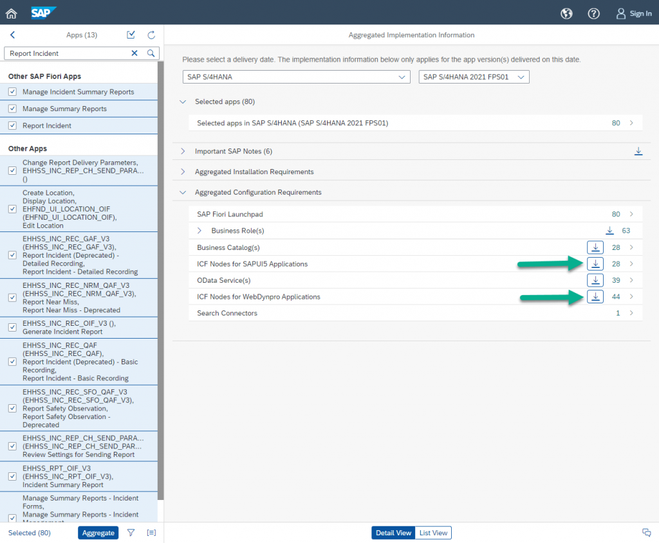Screen dimensions: 659x543
Task: Click the apps list vertical scrollbar
Action: click(x=160, y=280)
